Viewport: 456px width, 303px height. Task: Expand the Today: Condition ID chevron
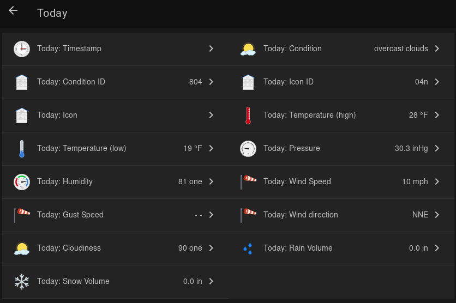(211, 82)
